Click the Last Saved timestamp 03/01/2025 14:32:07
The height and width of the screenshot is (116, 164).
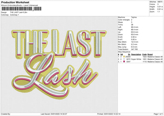[x=59, y=114]
